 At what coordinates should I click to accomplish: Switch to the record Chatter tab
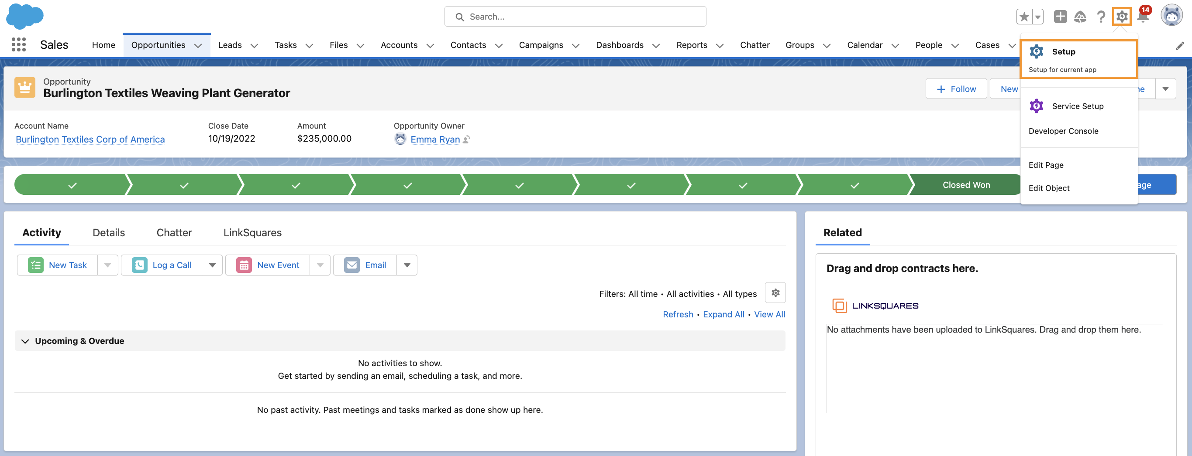[174, 232]
